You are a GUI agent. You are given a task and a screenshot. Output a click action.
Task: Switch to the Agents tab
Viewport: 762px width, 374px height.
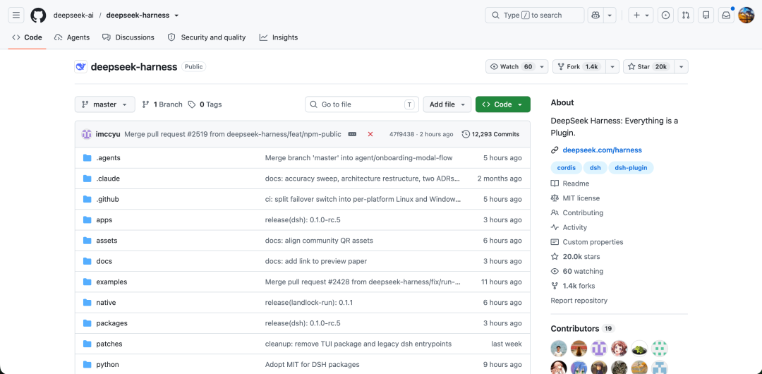click(x=72, y=37)
